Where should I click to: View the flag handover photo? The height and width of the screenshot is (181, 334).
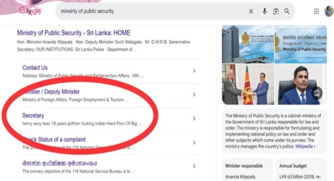[x=248, y=85]
